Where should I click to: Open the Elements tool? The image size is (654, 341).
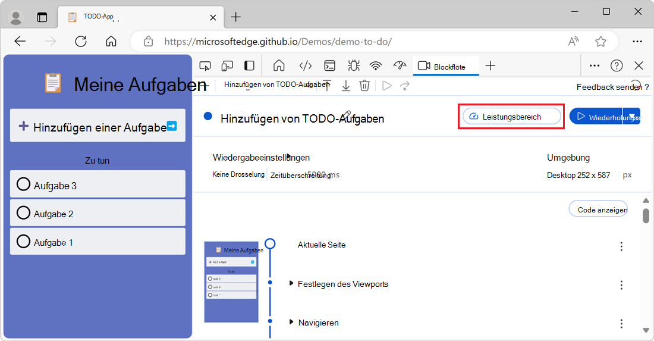306,66
